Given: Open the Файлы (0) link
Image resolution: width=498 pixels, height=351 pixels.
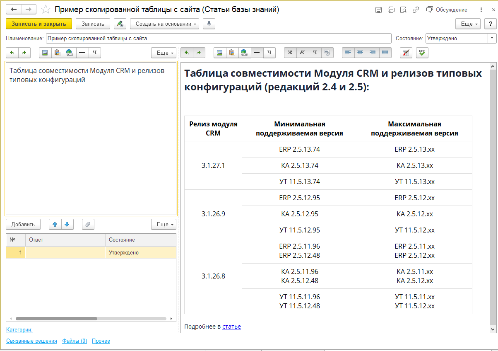Looking at the screenshot, I should tap(75, 341).
